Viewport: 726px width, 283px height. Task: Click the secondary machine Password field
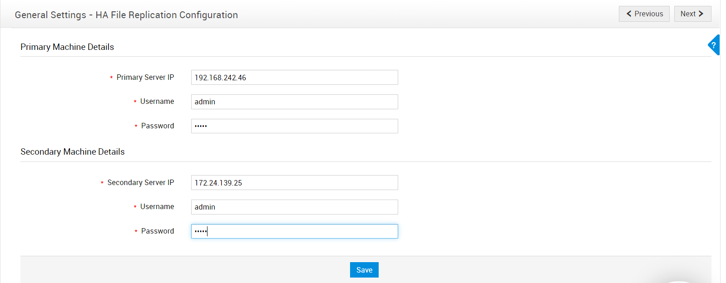pos(294,231)
